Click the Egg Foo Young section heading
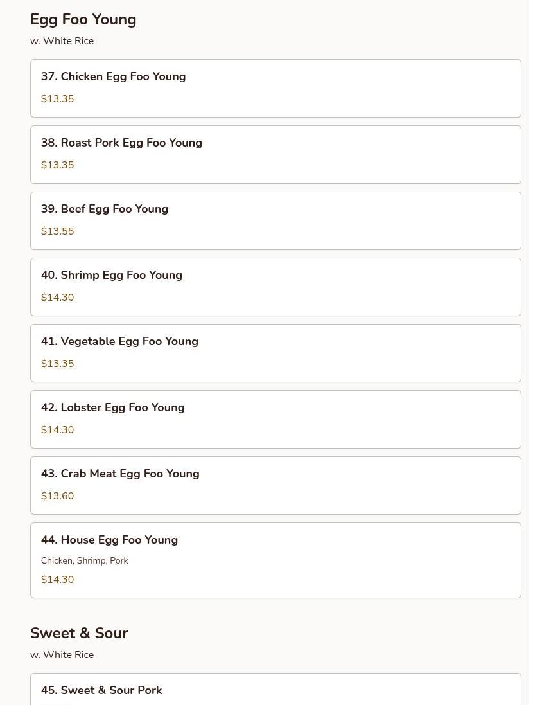Image resolution: width=542 pixels, height=705 pixels. [83, 20]
